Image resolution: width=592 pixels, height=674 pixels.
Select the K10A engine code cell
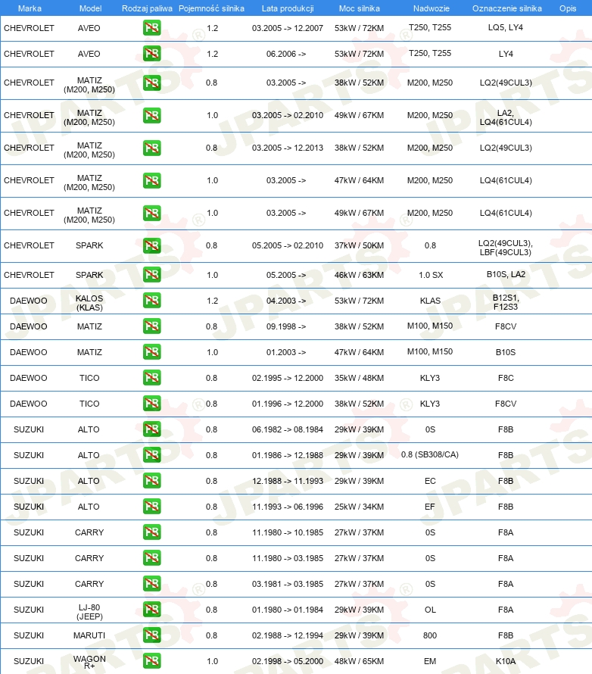coord(506,661)
